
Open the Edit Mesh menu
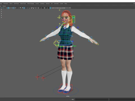coord(16,4)
